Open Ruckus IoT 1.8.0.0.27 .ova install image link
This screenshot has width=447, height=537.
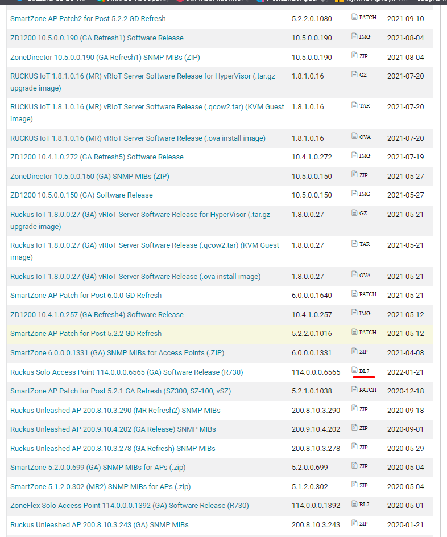coord(135,276)
